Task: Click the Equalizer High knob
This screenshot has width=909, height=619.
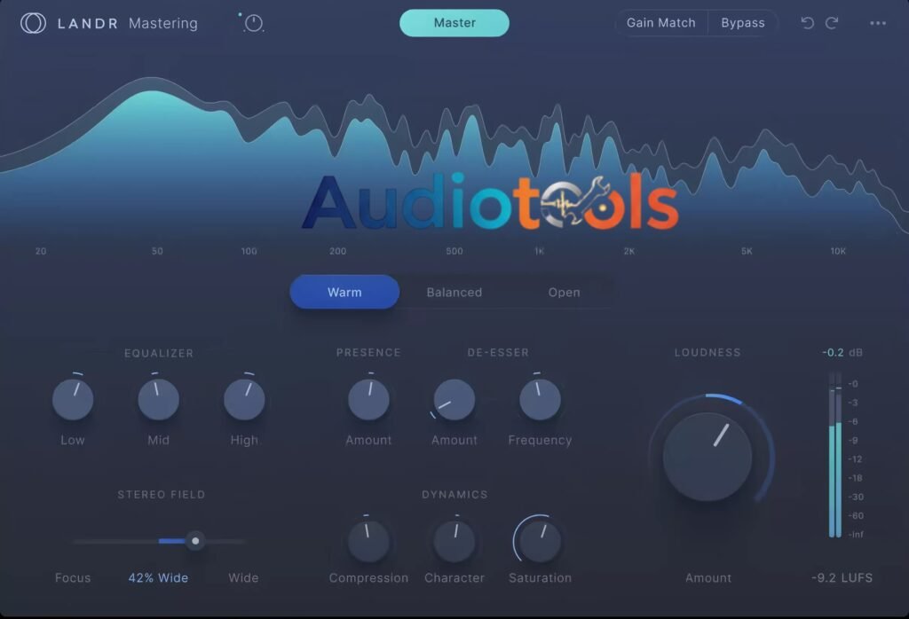Action: coord(244,400)
